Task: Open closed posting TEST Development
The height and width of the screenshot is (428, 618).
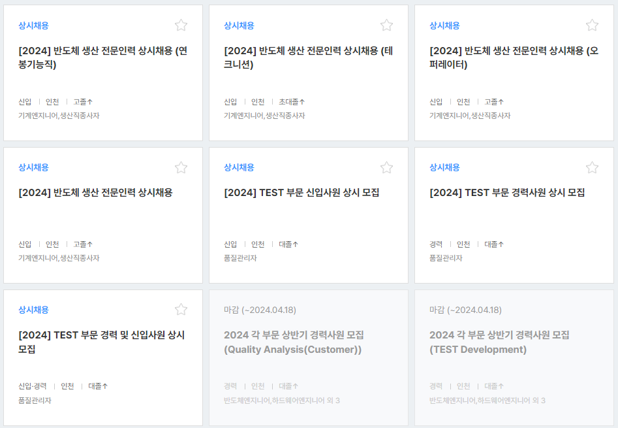Action: (499, 342)
